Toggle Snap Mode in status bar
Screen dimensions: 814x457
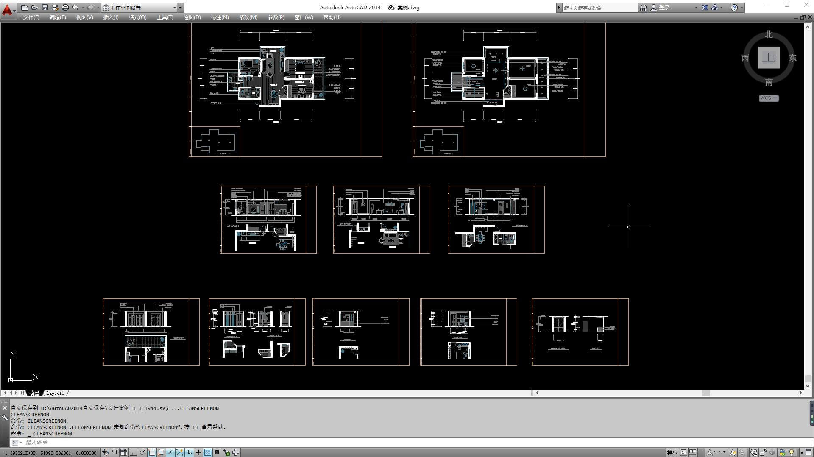pos(114,453)
